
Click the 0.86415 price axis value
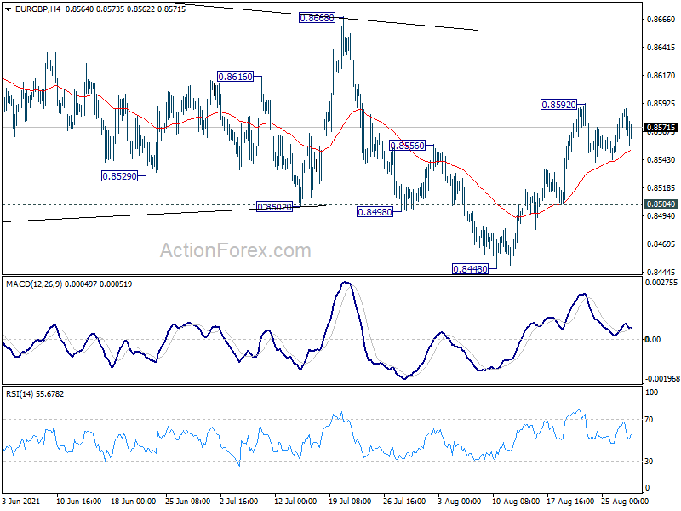pos(661,48)
